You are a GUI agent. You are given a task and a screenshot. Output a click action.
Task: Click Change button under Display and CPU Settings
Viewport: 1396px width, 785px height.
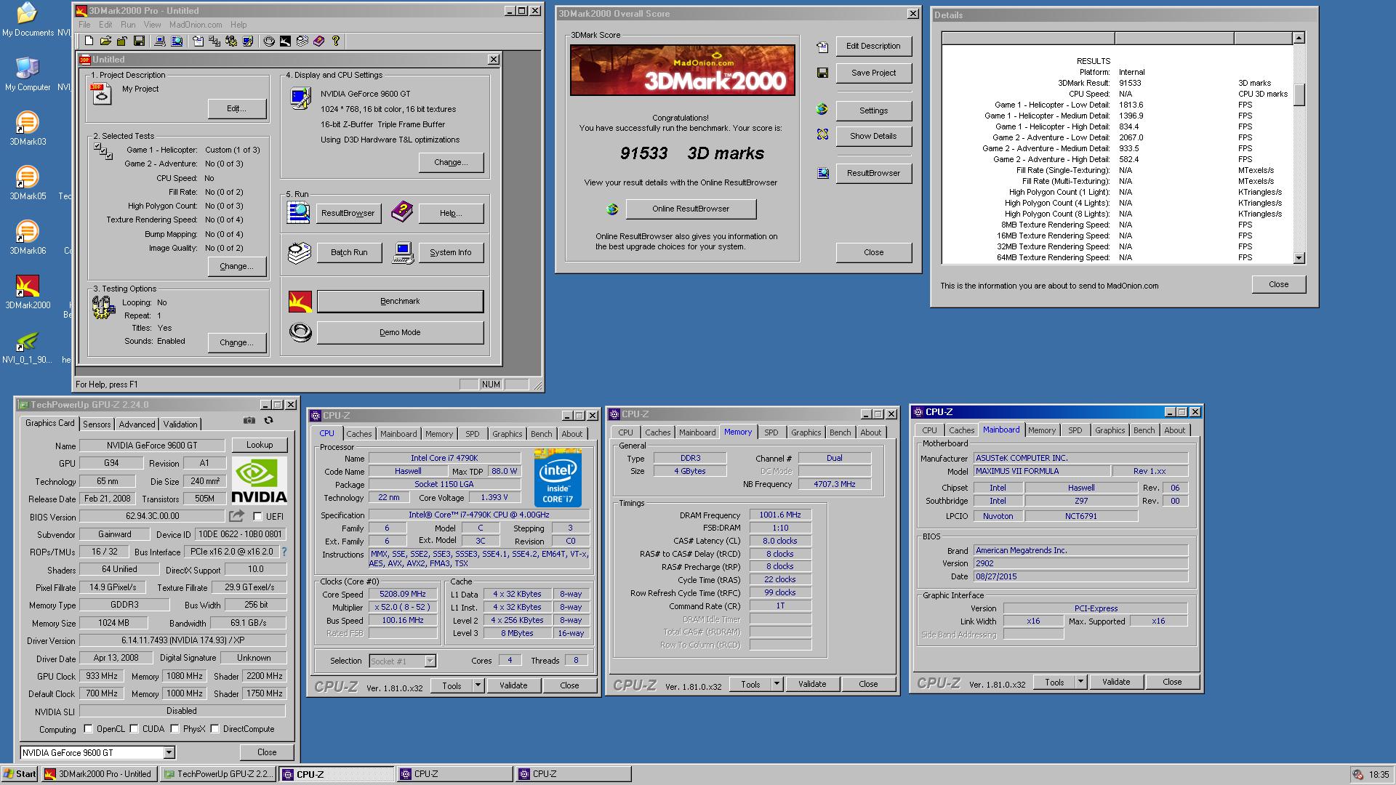451,162
